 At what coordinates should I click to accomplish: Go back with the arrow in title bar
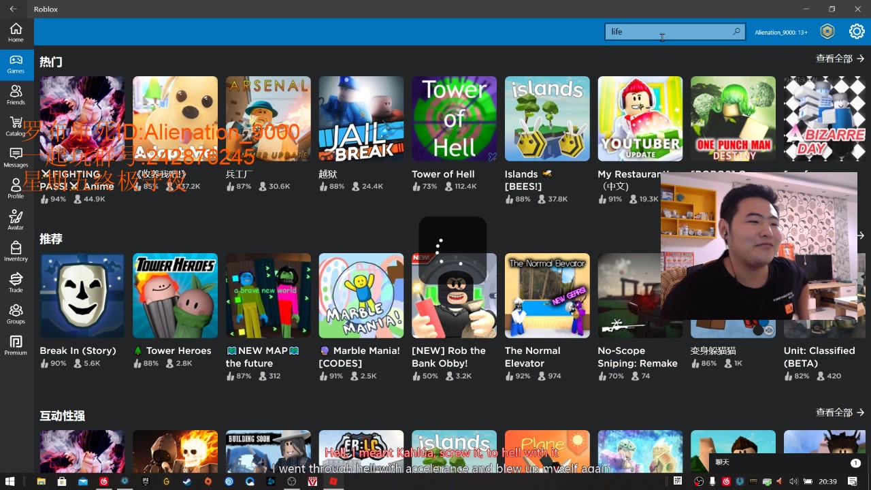[13, 9]
